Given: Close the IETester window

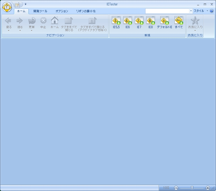Looking at the screenshot, I should pos(212,4).
